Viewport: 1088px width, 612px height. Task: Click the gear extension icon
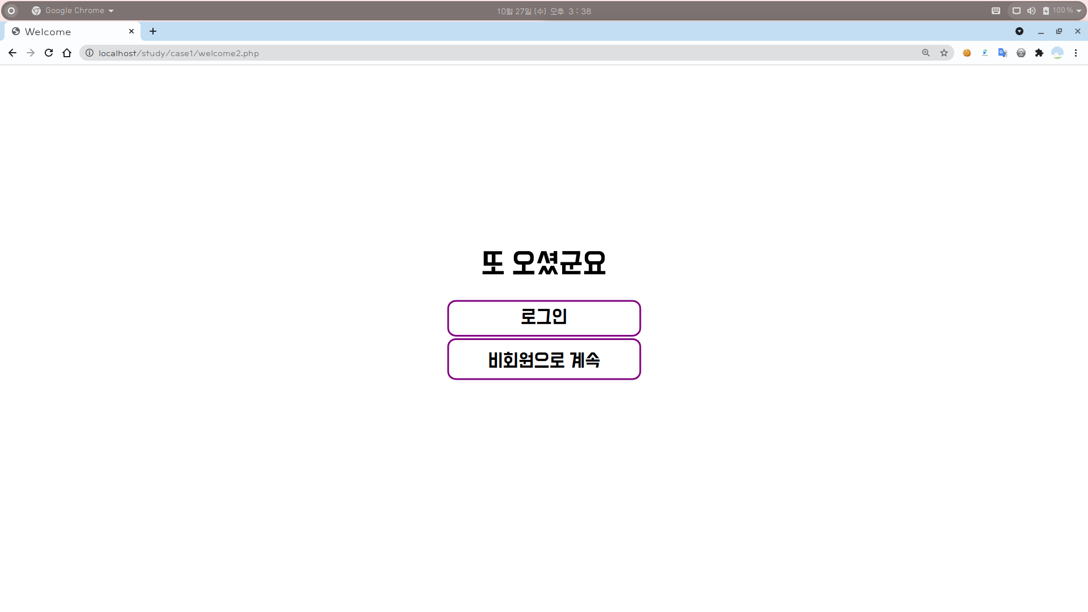coord(1021,53)
